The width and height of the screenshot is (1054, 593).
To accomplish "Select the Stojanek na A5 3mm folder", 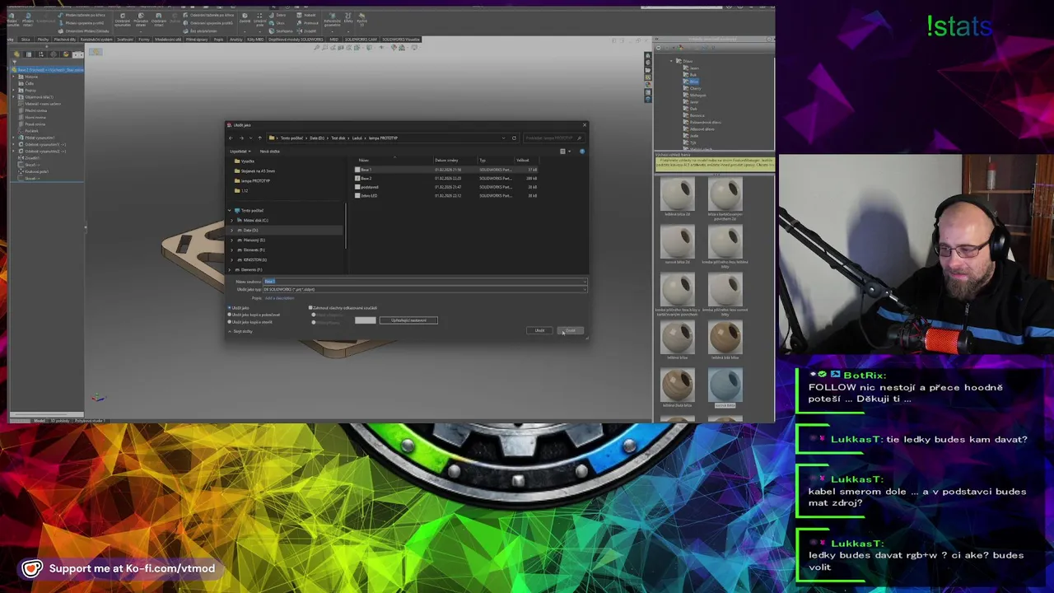I will [x=255, y=170].
